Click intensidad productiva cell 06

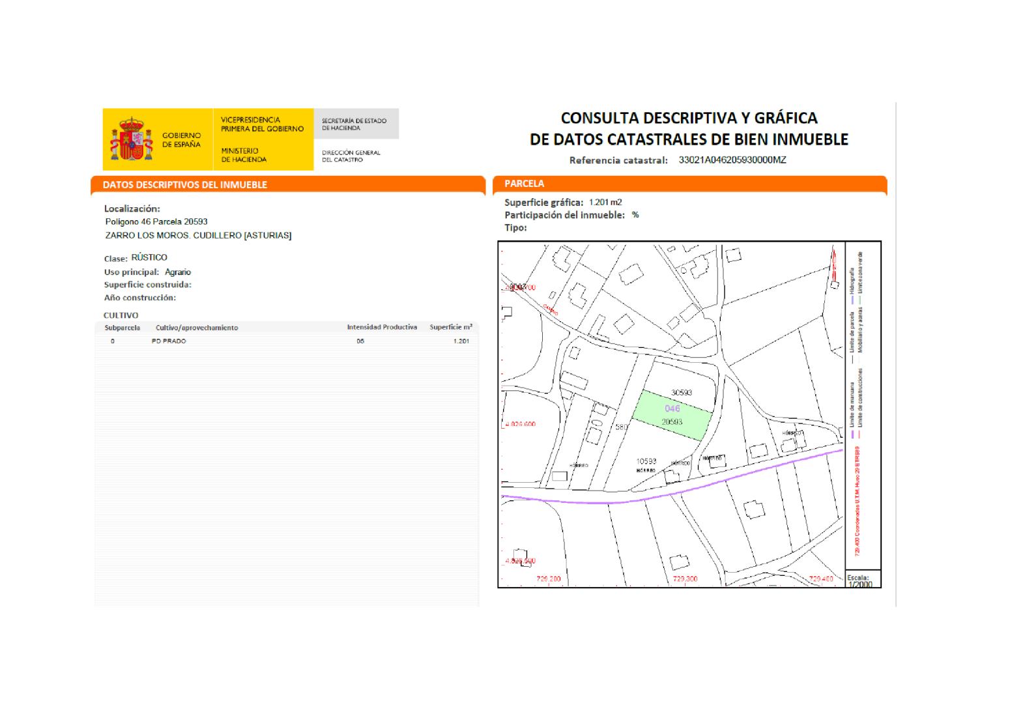click(x=360, y=341)
